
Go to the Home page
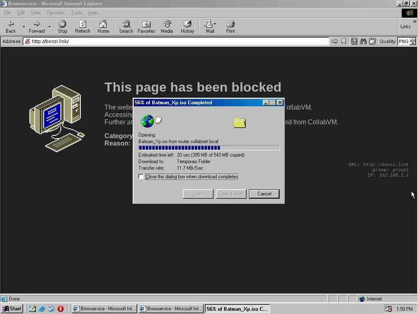(x=103, y=27)
